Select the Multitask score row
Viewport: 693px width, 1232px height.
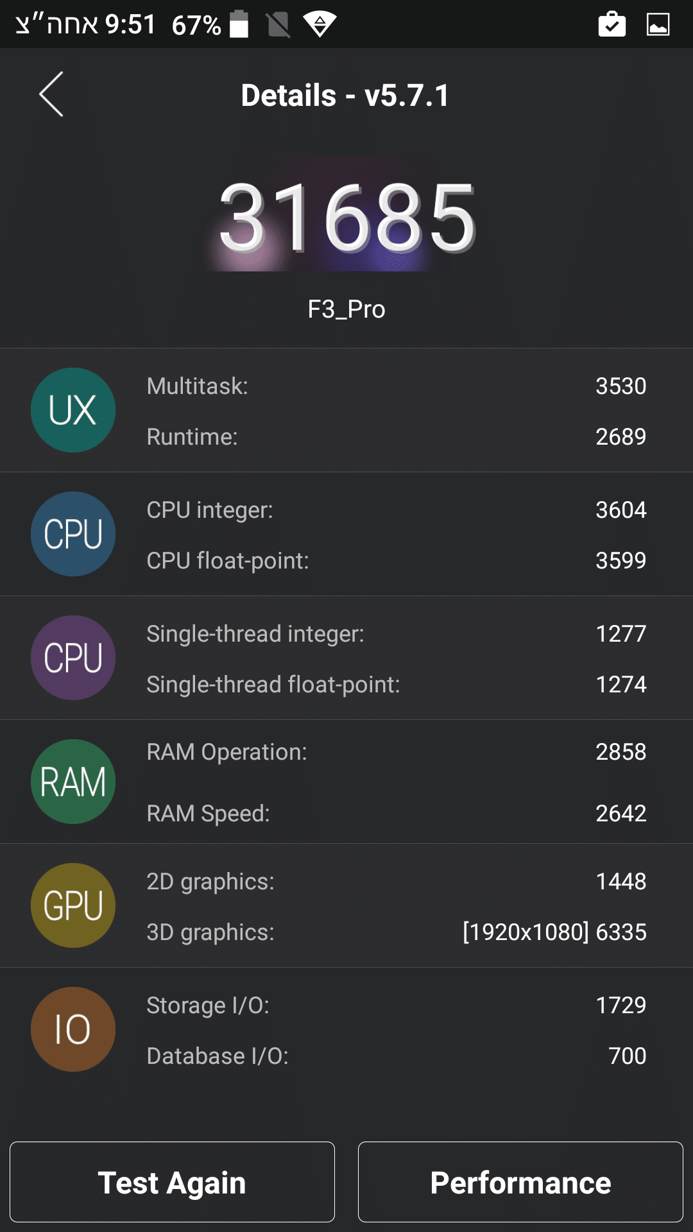(x=396, y=386)
